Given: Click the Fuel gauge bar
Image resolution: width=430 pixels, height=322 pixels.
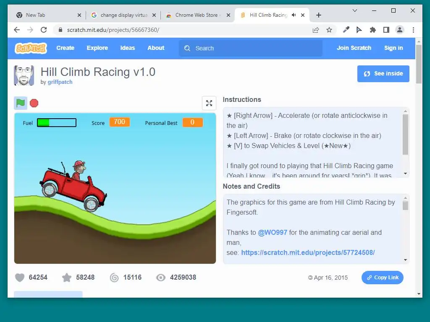Looking at the screenshot, I should point(57,123).
